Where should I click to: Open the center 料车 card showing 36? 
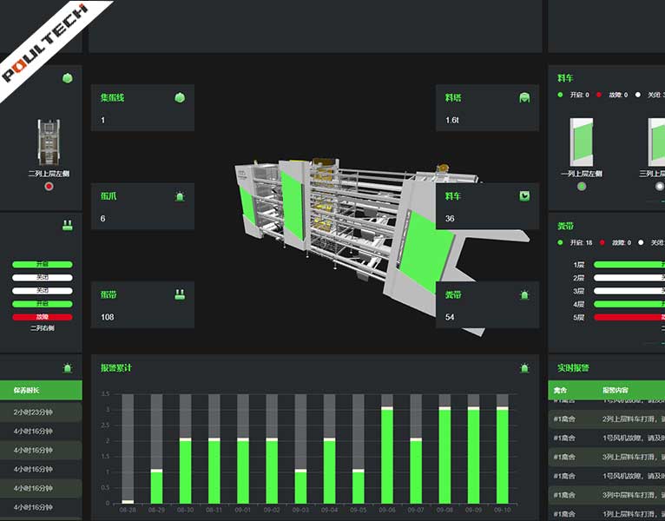[487, 206]
